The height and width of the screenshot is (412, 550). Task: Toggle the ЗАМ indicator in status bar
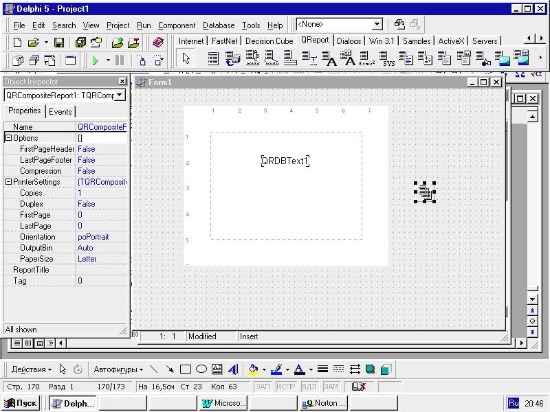coord(331,387)
